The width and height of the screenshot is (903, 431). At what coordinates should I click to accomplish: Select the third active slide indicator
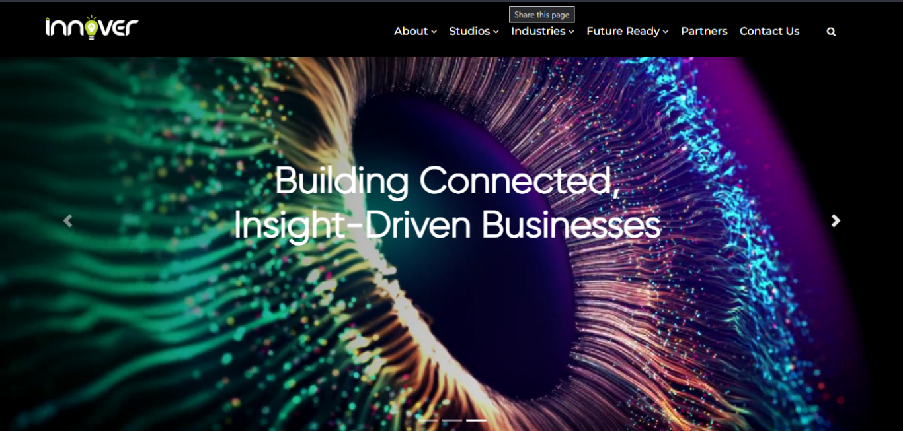pos(476,420)
